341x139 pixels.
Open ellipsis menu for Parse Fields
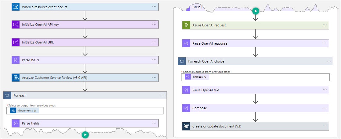click(x=154, y=123)
